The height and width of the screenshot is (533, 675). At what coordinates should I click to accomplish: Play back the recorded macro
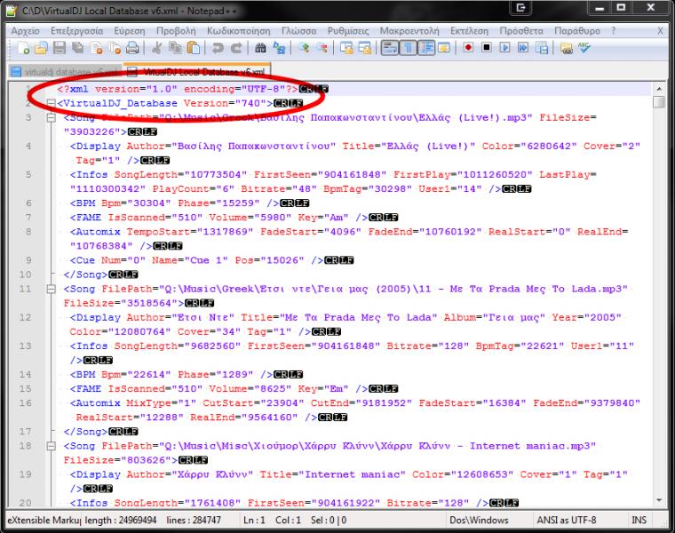point(505,48)
